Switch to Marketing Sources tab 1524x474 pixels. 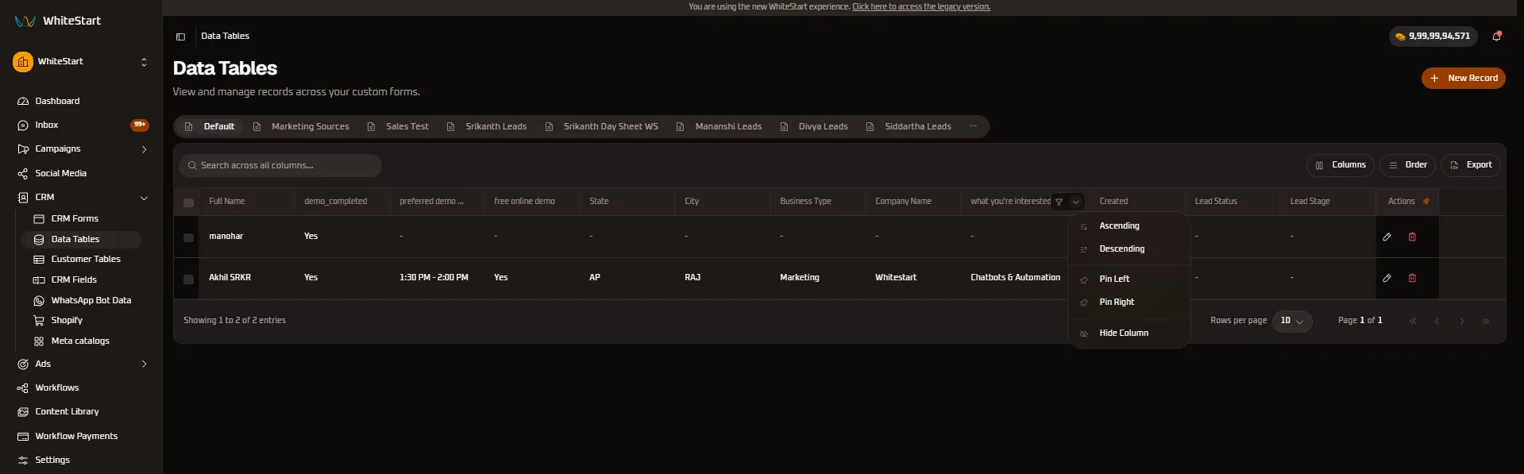point(301,126)
